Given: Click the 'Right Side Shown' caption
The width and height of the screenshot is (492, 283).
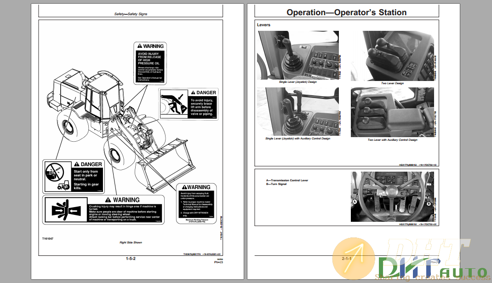Looking at the screenshot, I should point(131,243).
